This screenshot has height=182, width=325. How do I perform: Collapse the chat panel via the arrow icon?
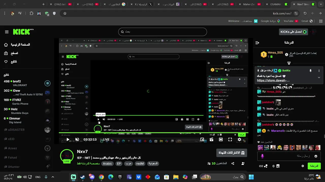pos(257,43)
